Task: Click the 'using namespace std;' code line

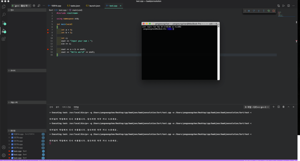Action: click(68, 18)
